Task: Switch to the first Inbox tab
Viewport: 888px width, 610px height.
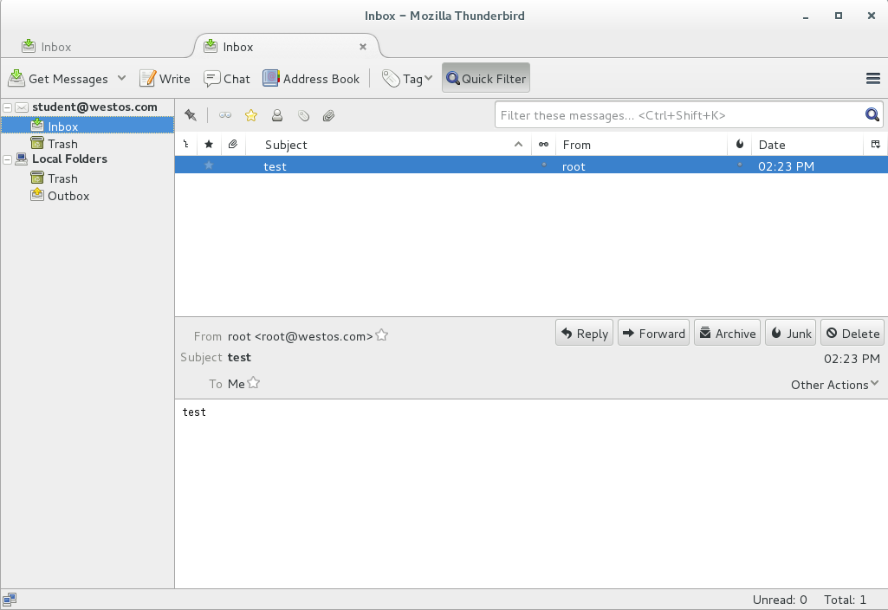Action: point(47,47)
